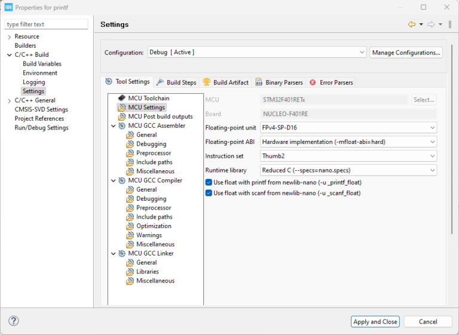Switch to the Build Steps tab

pyautogui.click(x=176, y=82)
